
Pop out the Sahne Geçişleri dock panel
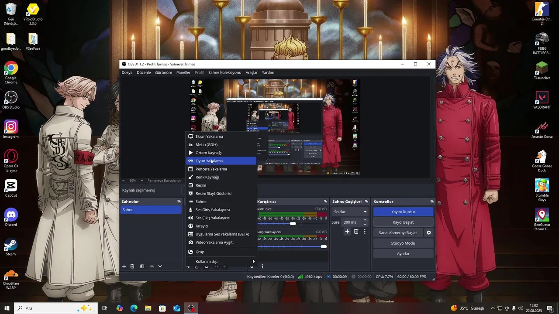[x=366, y=201]
